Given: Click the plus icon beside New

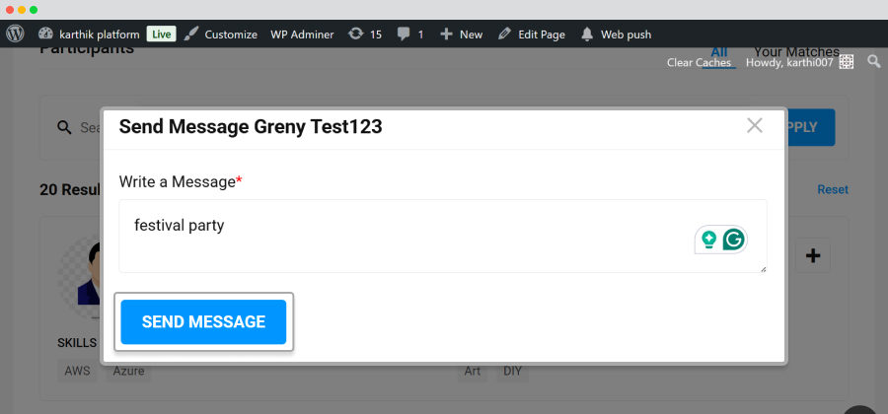Looking at the screenshot, I should [446, 34].
